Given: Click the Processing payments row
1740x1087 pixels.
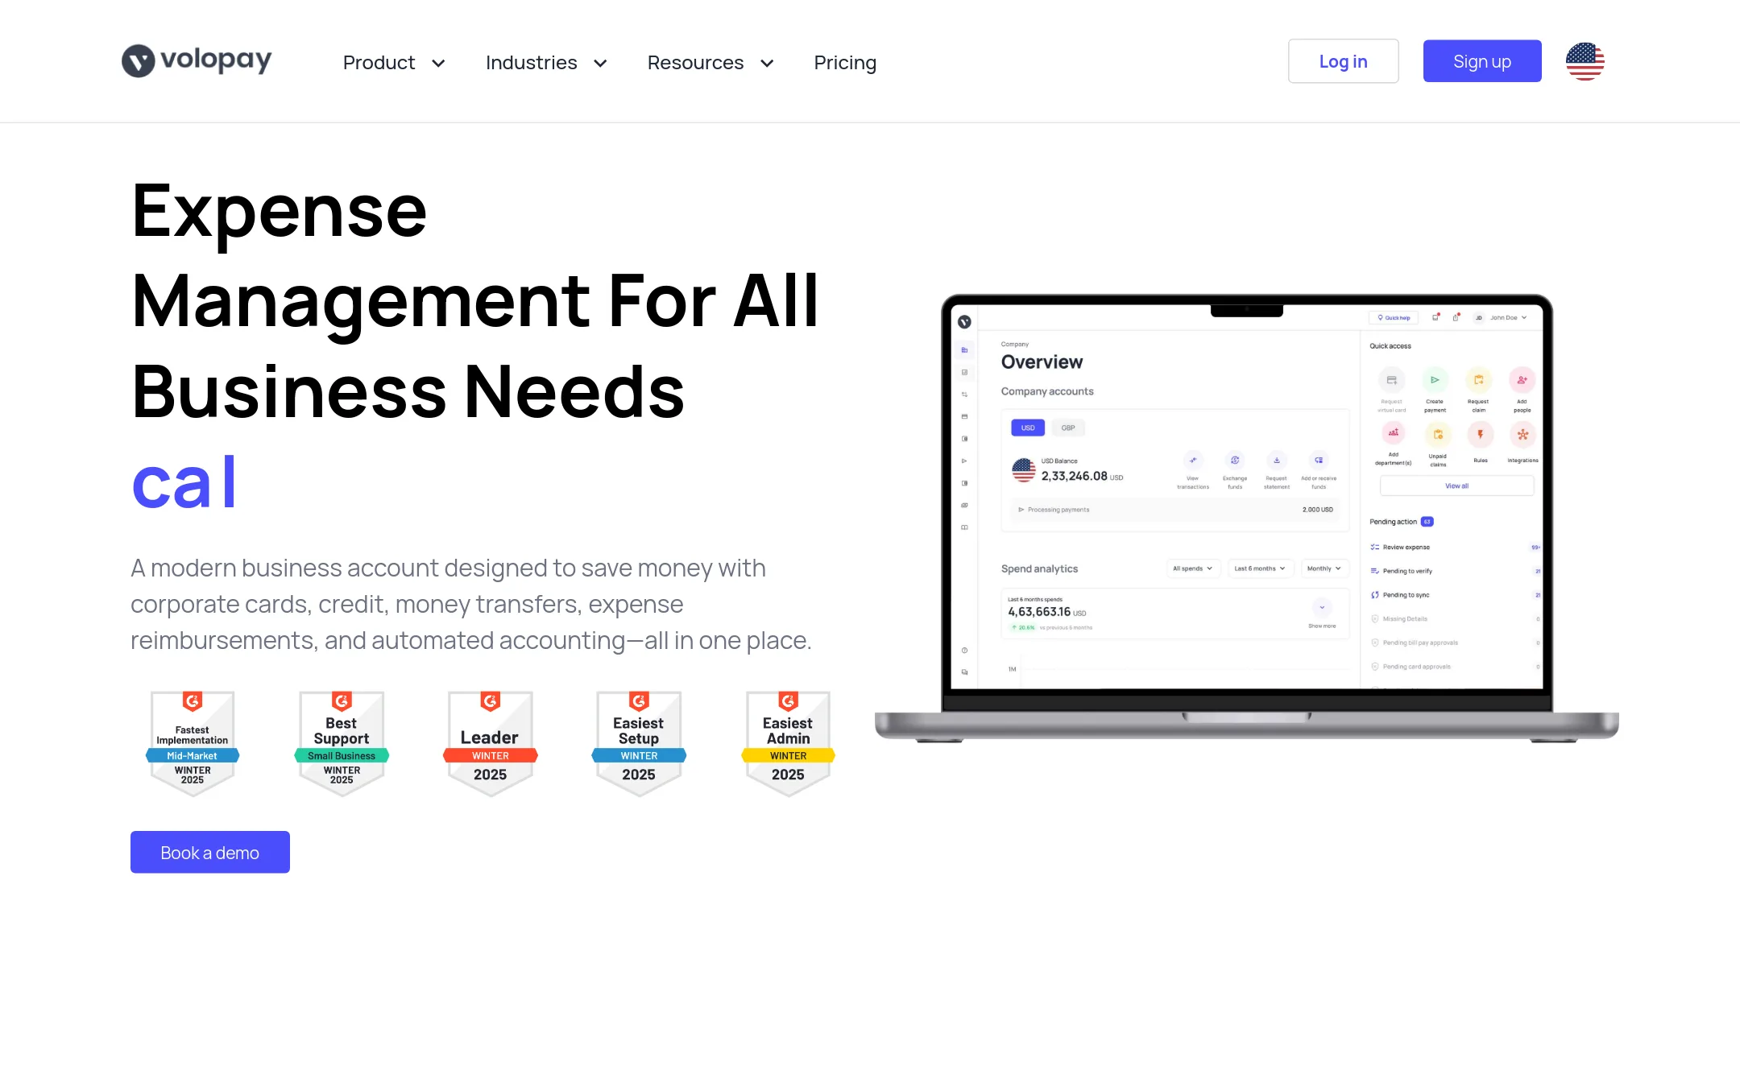Looking at the screenshot, I should click(x=1175, y=510).
